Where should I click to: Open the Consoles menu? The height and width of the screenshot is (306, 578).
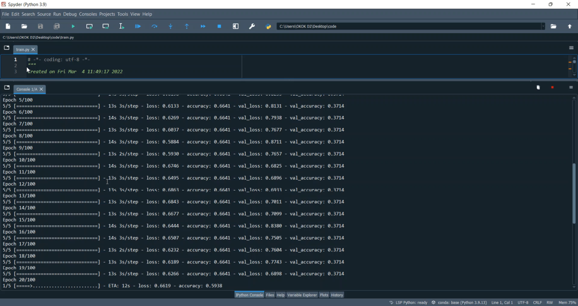pyautogui.click(x=88, y=14)
